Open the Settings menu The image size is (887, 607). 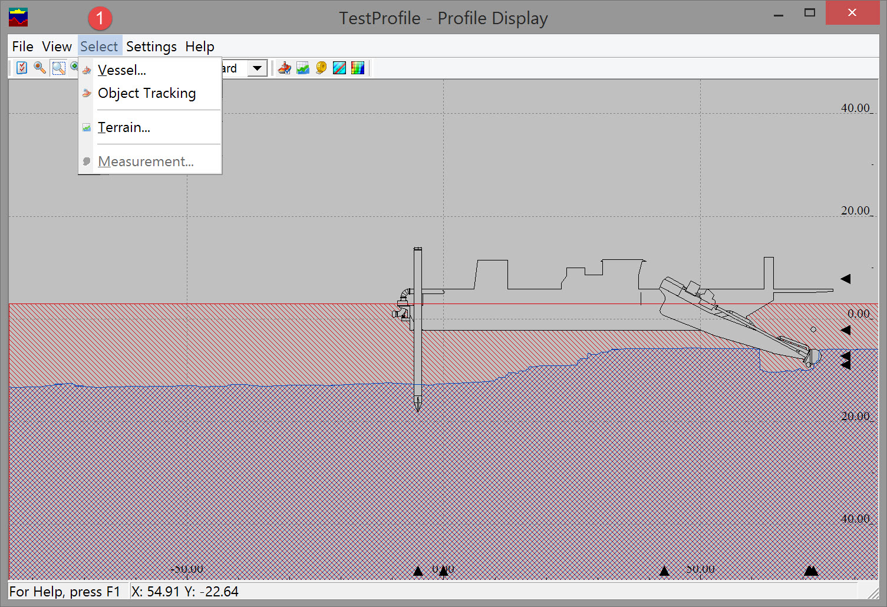151,47
